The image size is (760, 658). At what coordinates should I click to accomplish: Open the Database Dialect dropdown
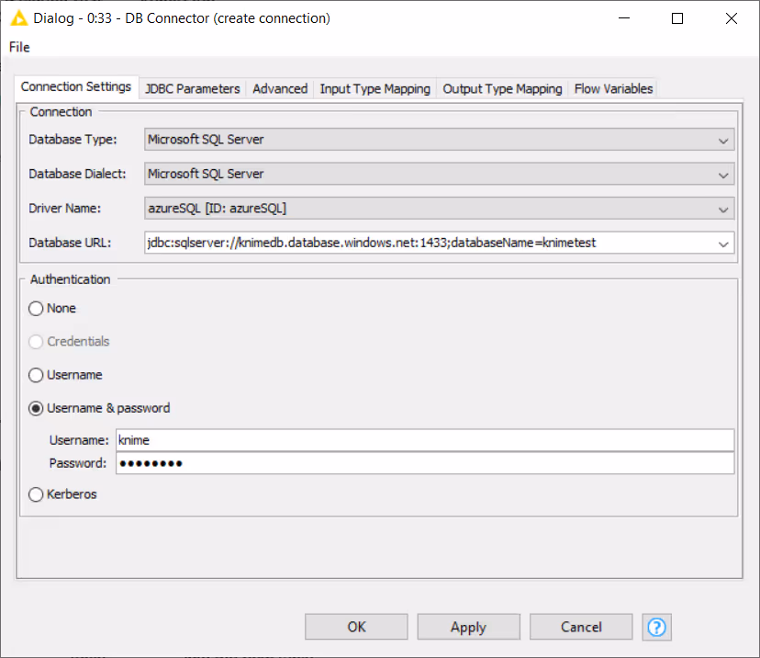724,174
